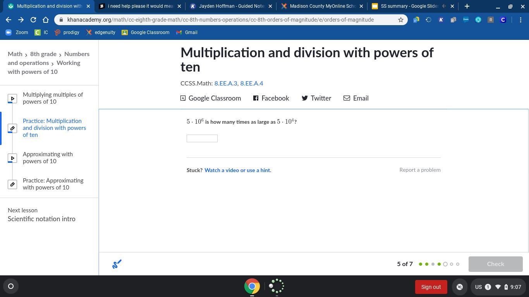This screenshot has width=529, height=297.
Task: Click the Zoom extension icon in toolbar
Action: [466, 20]
